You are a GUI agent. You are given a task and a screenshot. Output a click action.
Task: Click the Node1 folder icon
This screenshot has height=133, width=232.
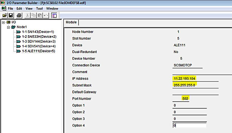click(13, 27)
